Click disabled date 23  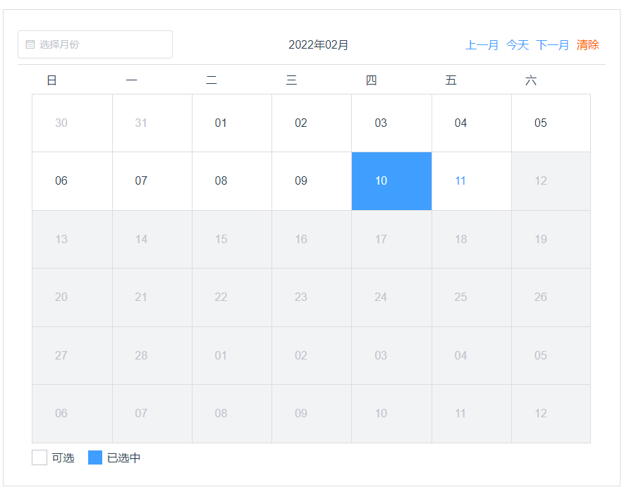click(x=312, y=297)
